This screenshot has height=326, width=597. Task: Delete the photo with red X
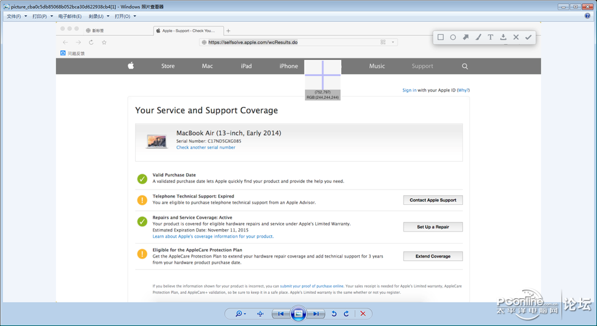363,314
